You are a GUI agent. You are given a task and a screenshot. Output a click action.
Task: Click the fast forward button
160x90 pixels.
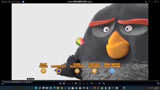tap(87, 83)
